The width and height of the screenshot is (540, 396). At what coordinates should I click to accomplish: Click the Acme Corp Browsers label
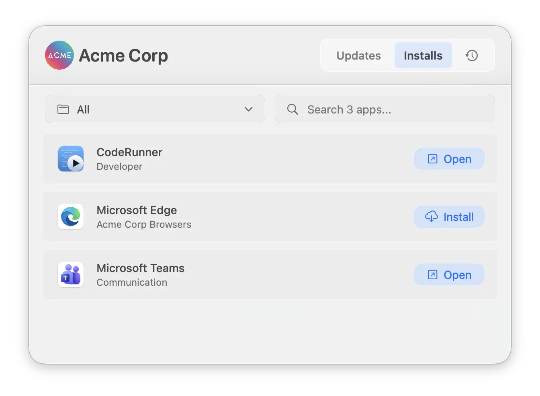[x=144, y=225]
